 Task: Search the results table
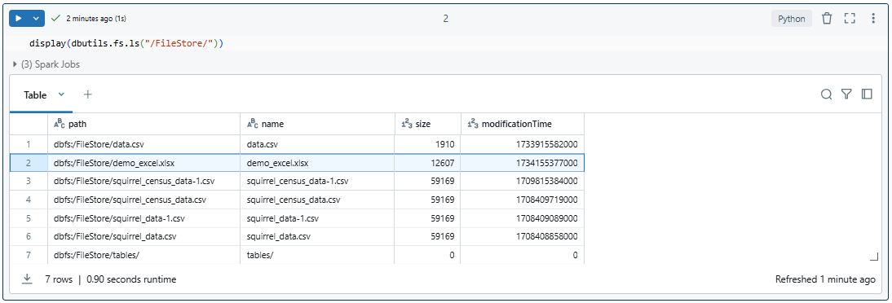click(x=826, y=94)
